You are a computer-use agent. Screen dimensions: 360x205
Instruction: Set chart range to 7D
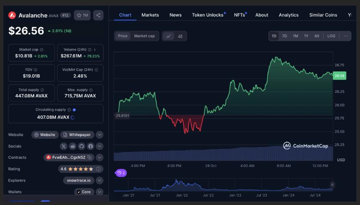[285, 36]
